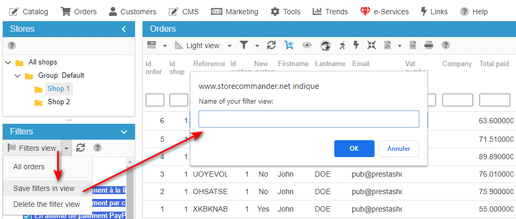Open the Filters view dropdown arrow
This screenshot has width=516, height=219.
(66, 149)
